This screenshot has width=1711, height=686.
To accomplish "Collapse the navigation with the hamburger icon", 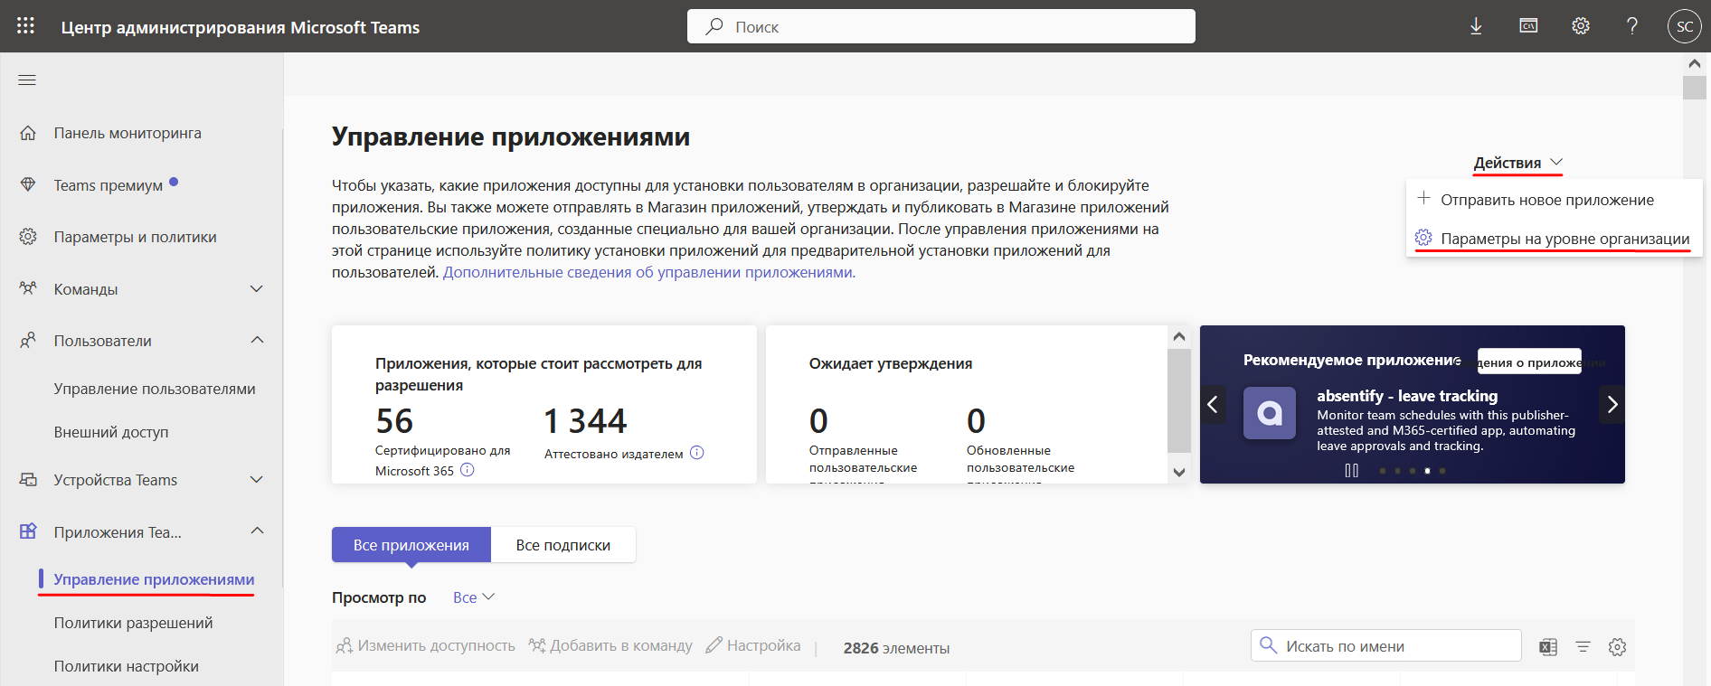I will pyautogui.click(x=27, y=80).
